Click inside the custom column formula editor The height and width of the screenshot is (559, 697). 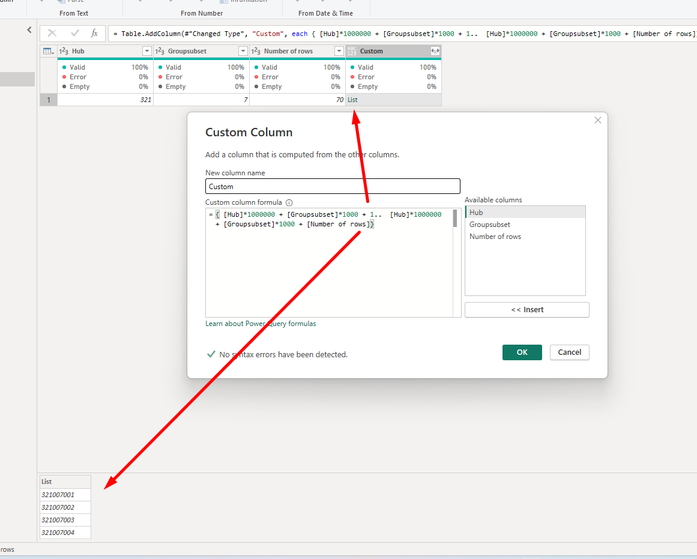pos(329,262)
